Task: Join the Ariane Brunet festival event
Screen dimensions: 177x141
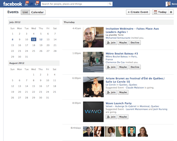Action: 111,92
